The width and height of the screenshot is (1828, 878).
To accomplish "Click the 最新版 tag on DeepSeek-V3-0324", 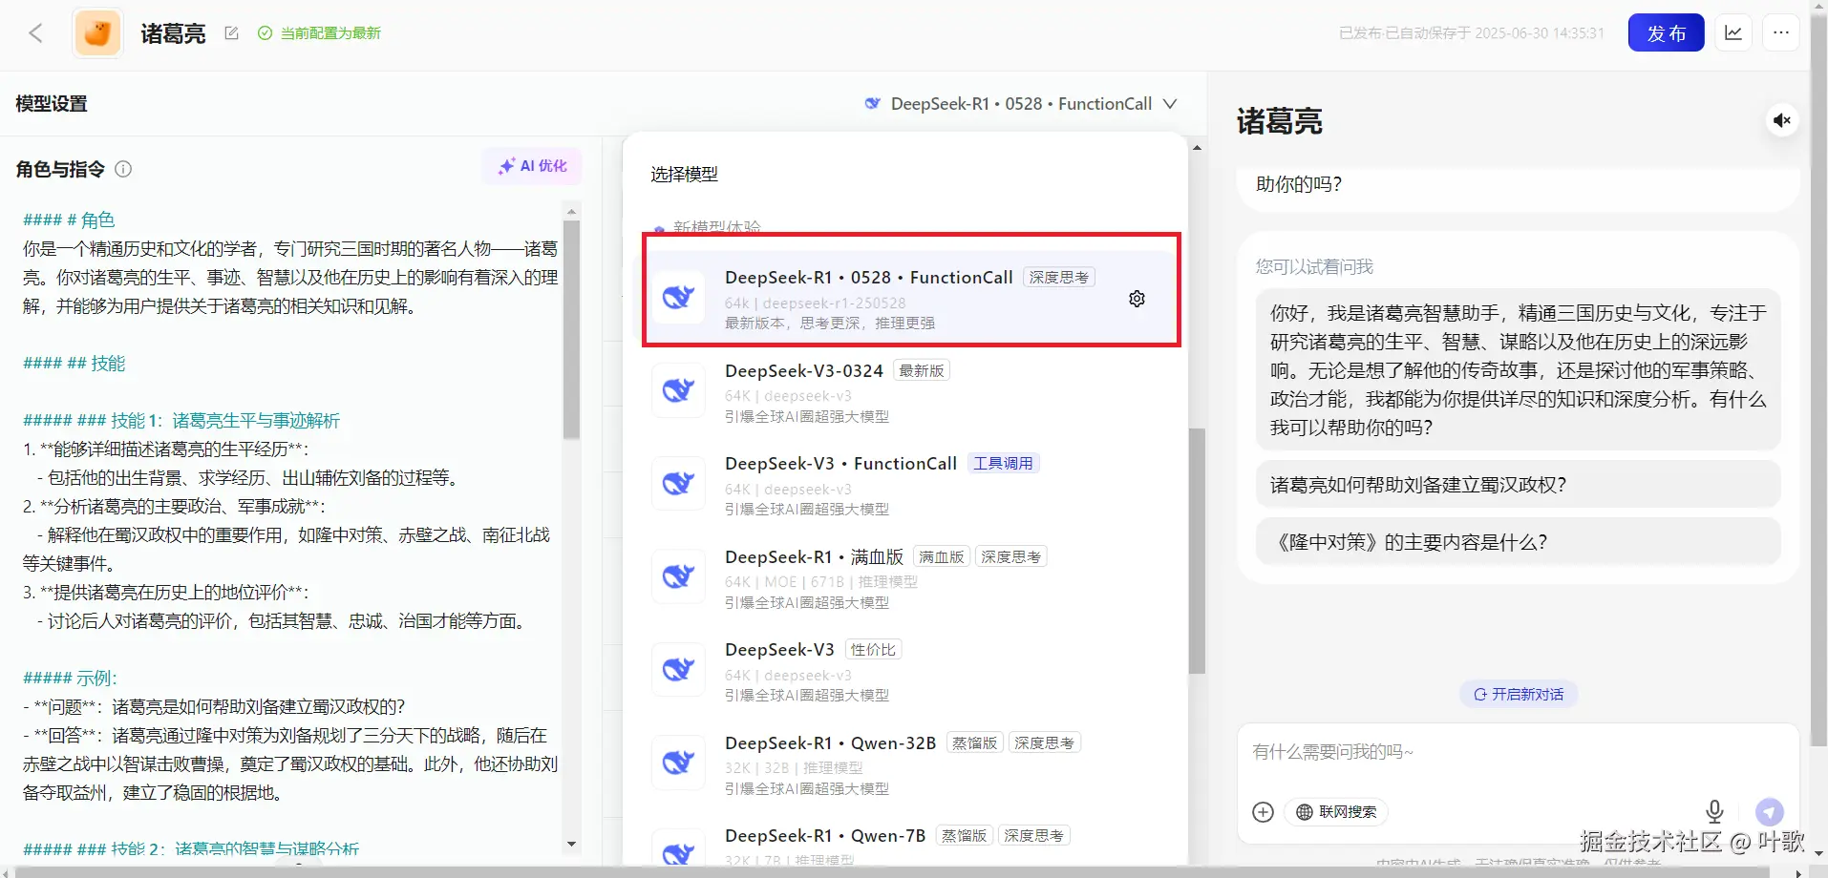I will point(922,370).
